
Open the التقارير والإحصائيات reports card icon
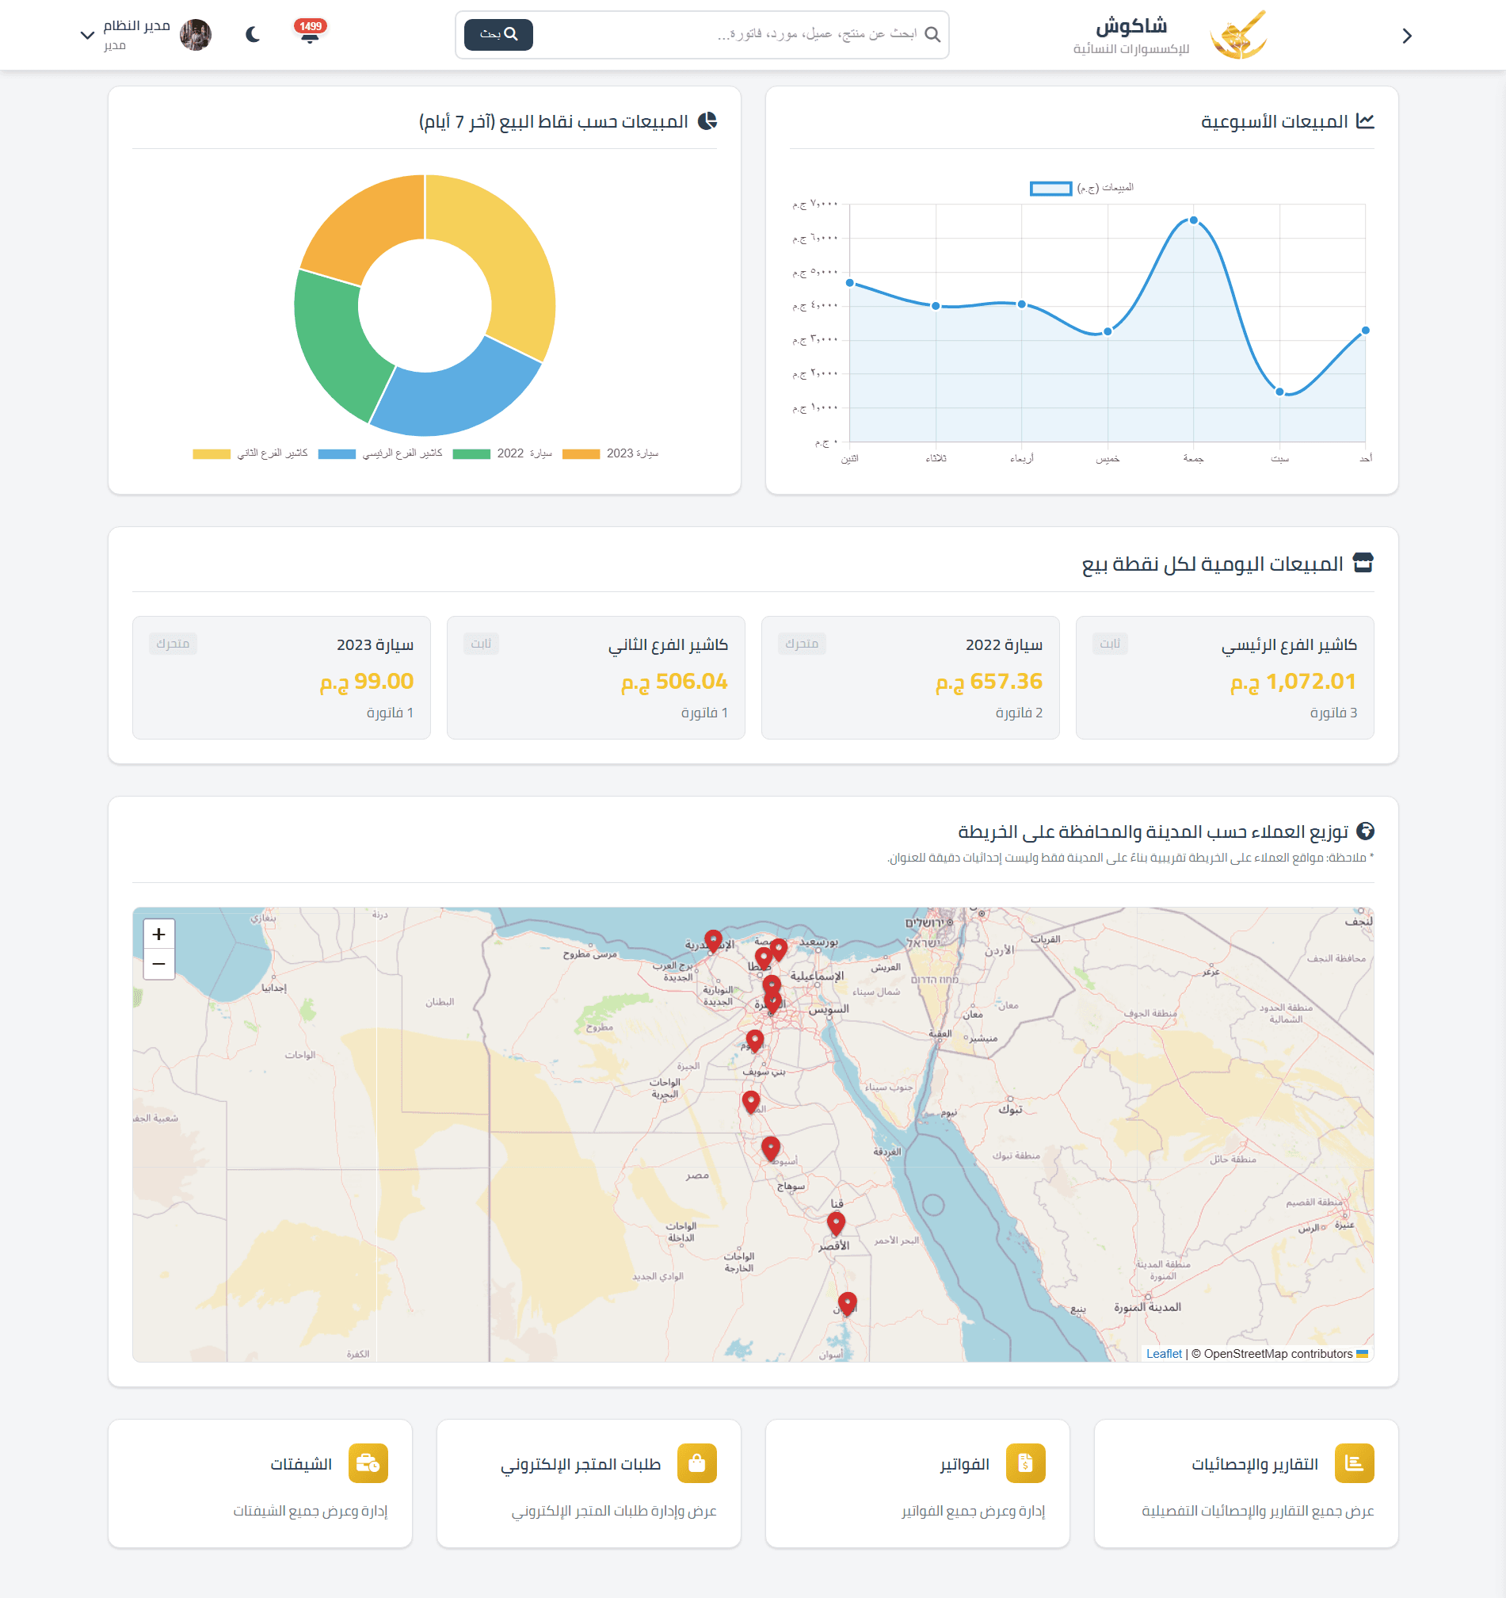click(1354, 1463)
